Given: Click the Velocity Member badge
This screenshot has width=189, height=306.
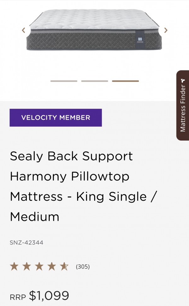Looking at the screenshot, I should (x=56, y=118).
